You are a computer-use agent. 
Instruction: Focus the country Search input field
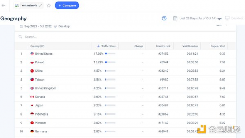[125, 37]
